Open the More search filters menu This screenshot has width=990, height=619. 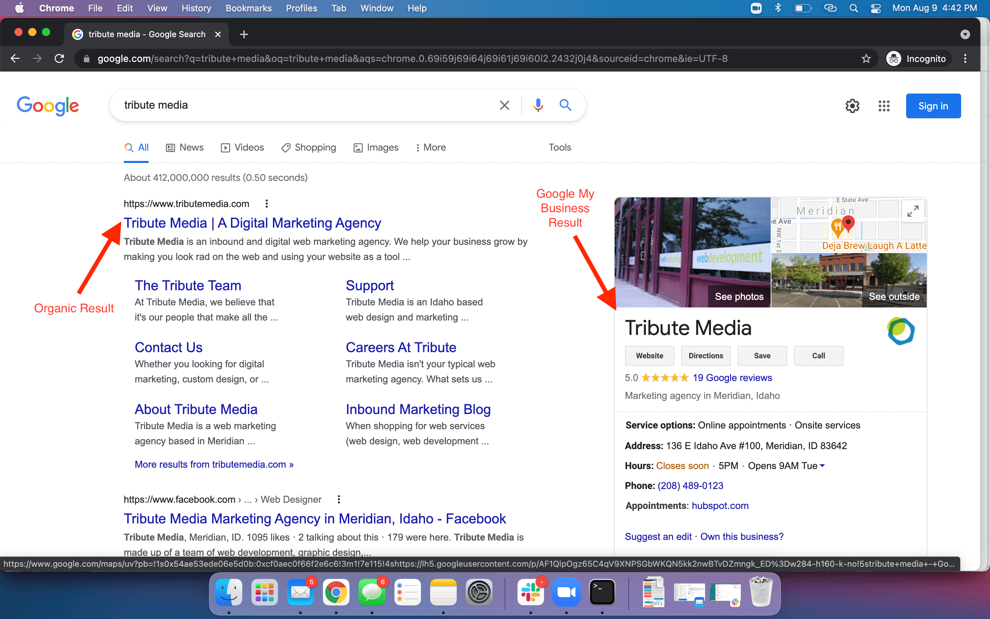coord(430,148)
